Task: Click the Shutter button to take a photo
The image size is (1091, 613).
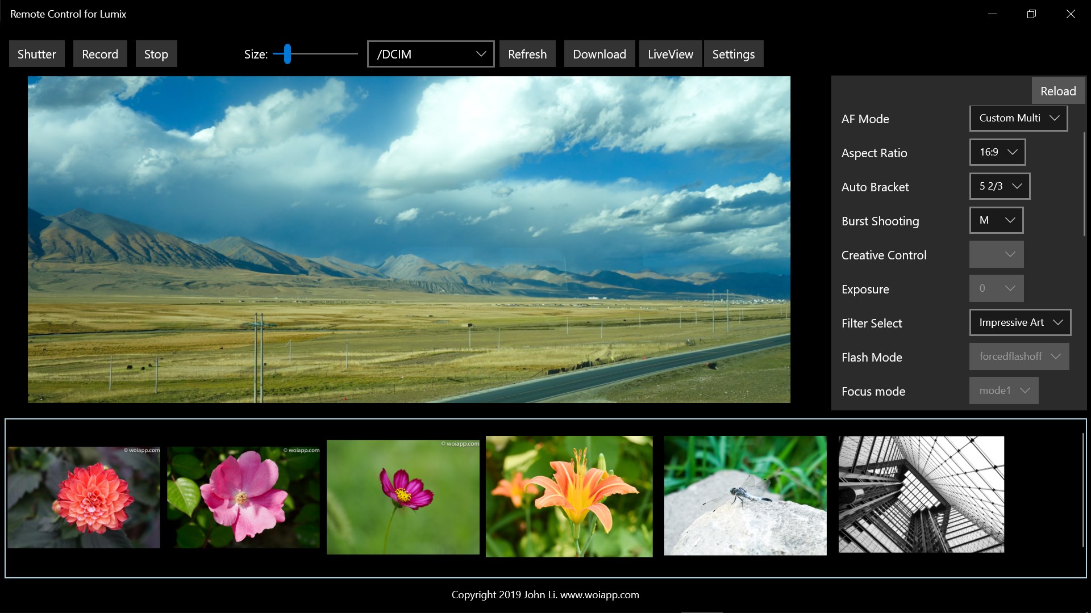Action: pyautogui.click(x=36, y=53)
